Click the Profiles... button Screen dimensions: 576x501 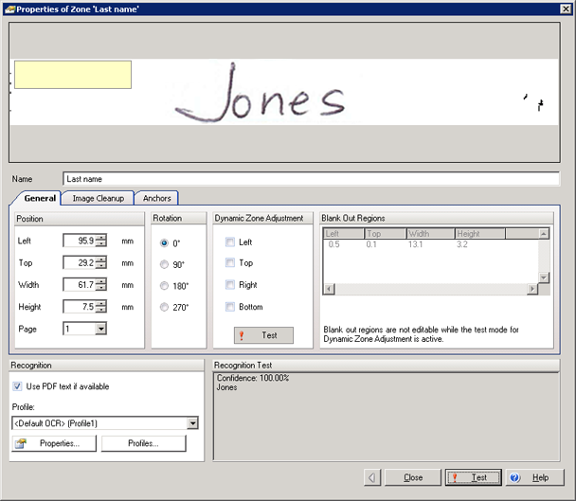pyautogui.click(x=144, y=443)
